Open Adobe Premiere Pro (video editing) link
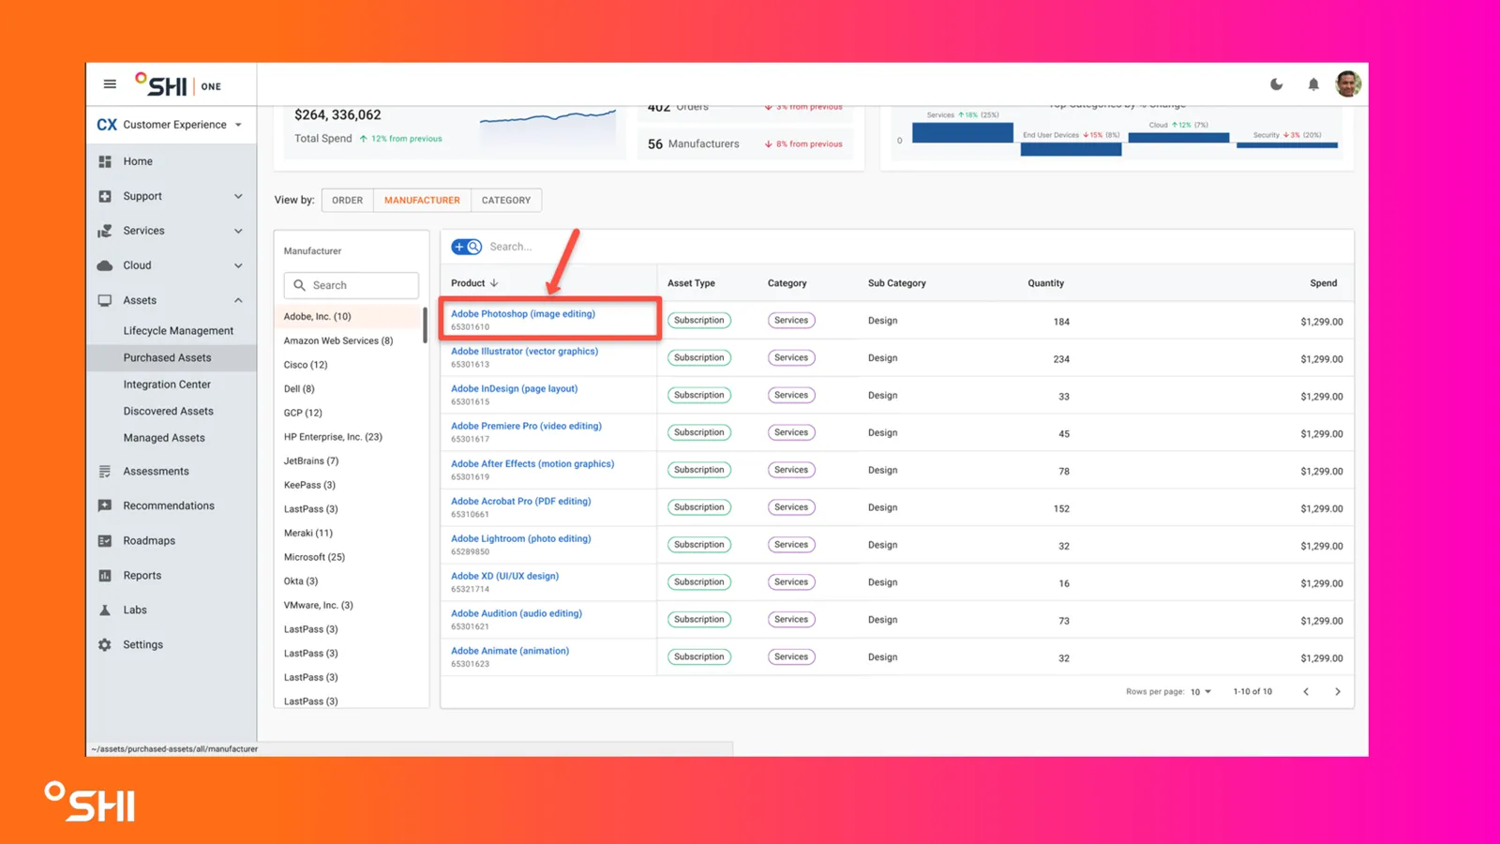 point(526,426)
